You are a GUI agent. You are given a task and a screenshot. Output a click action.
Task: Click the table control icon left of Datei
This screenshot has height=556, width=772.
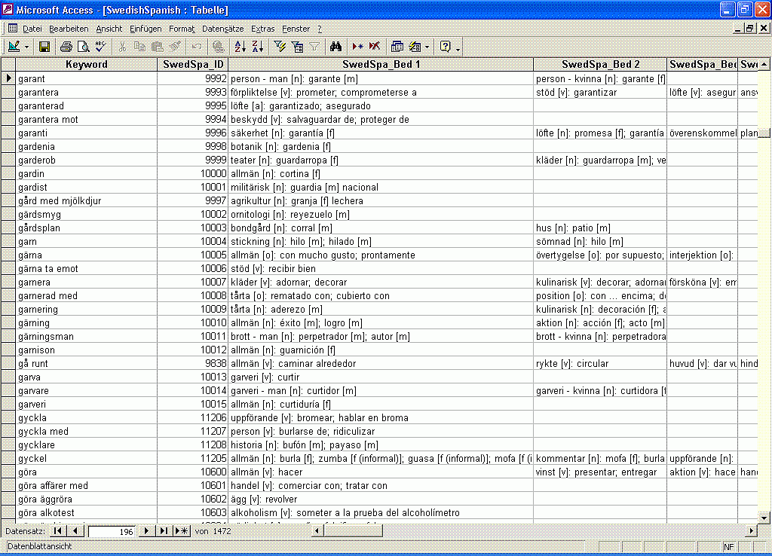(x=13, y=29)
